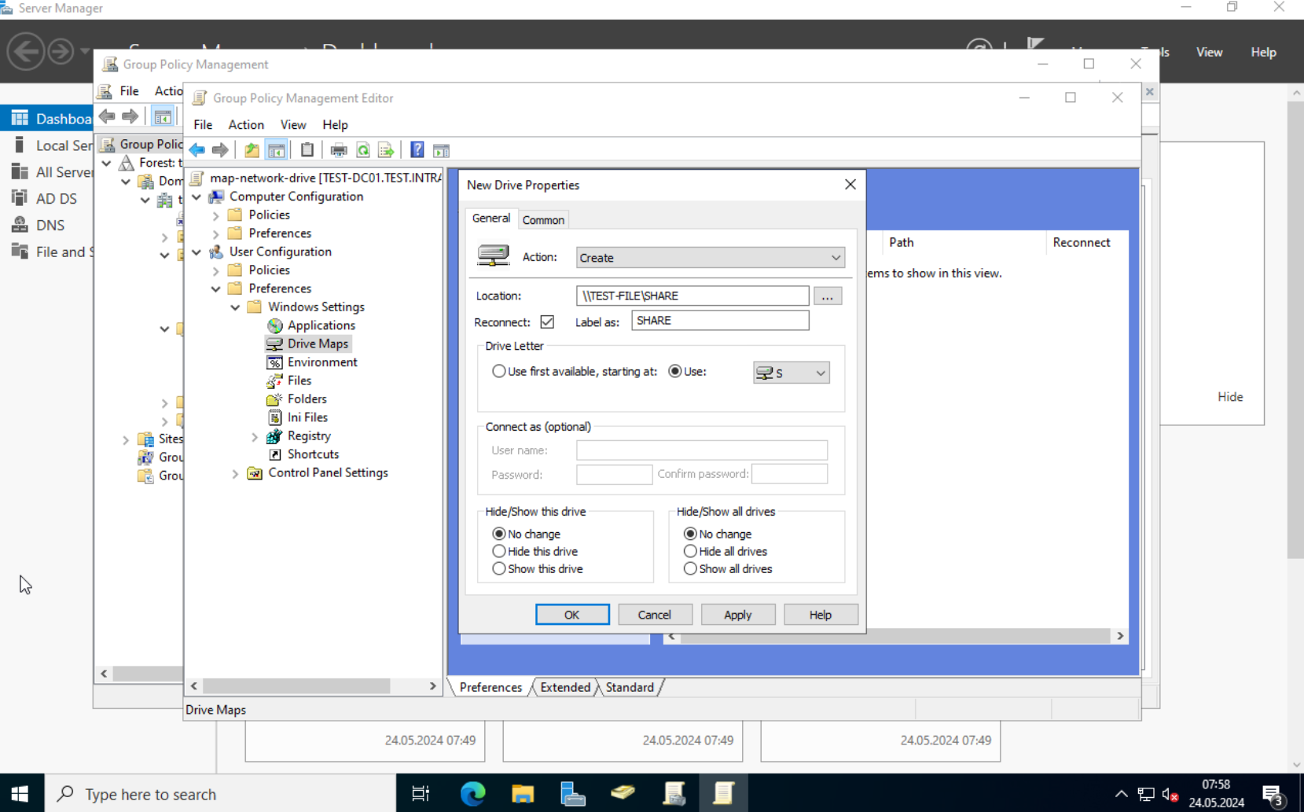Select Folders node in the tree
This screenshot has height=812, width=1304.
pos(307,399)
